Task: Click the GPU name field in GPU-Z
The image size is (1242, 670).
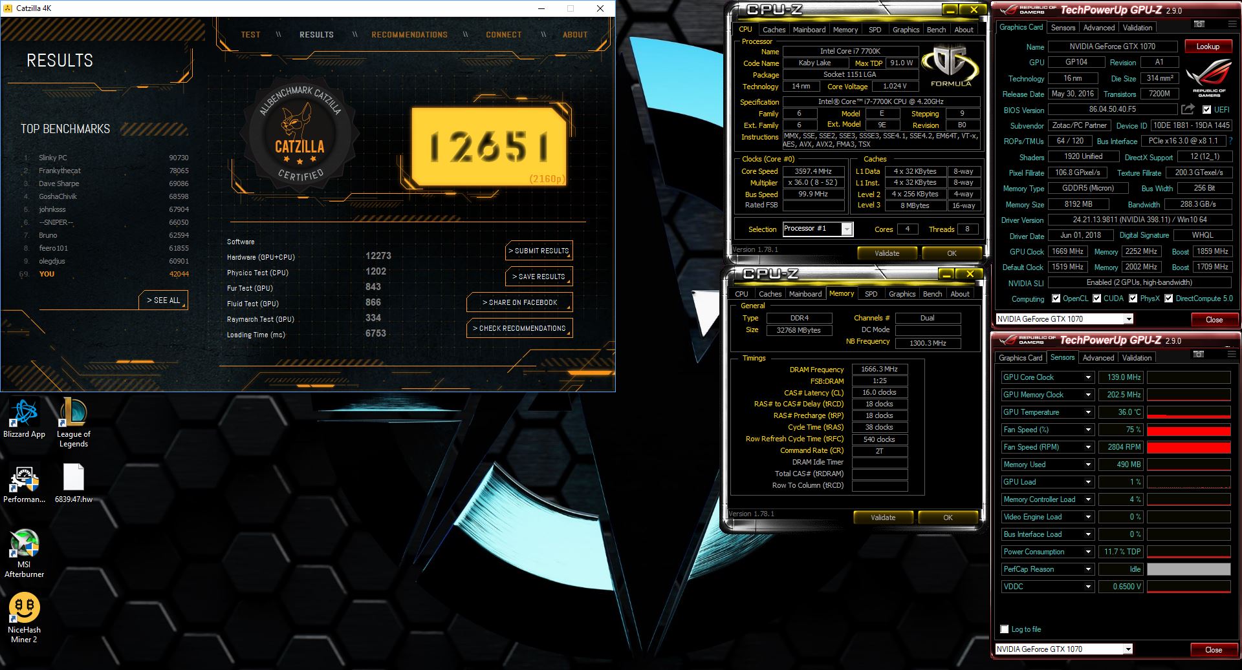Action: 1113,47
